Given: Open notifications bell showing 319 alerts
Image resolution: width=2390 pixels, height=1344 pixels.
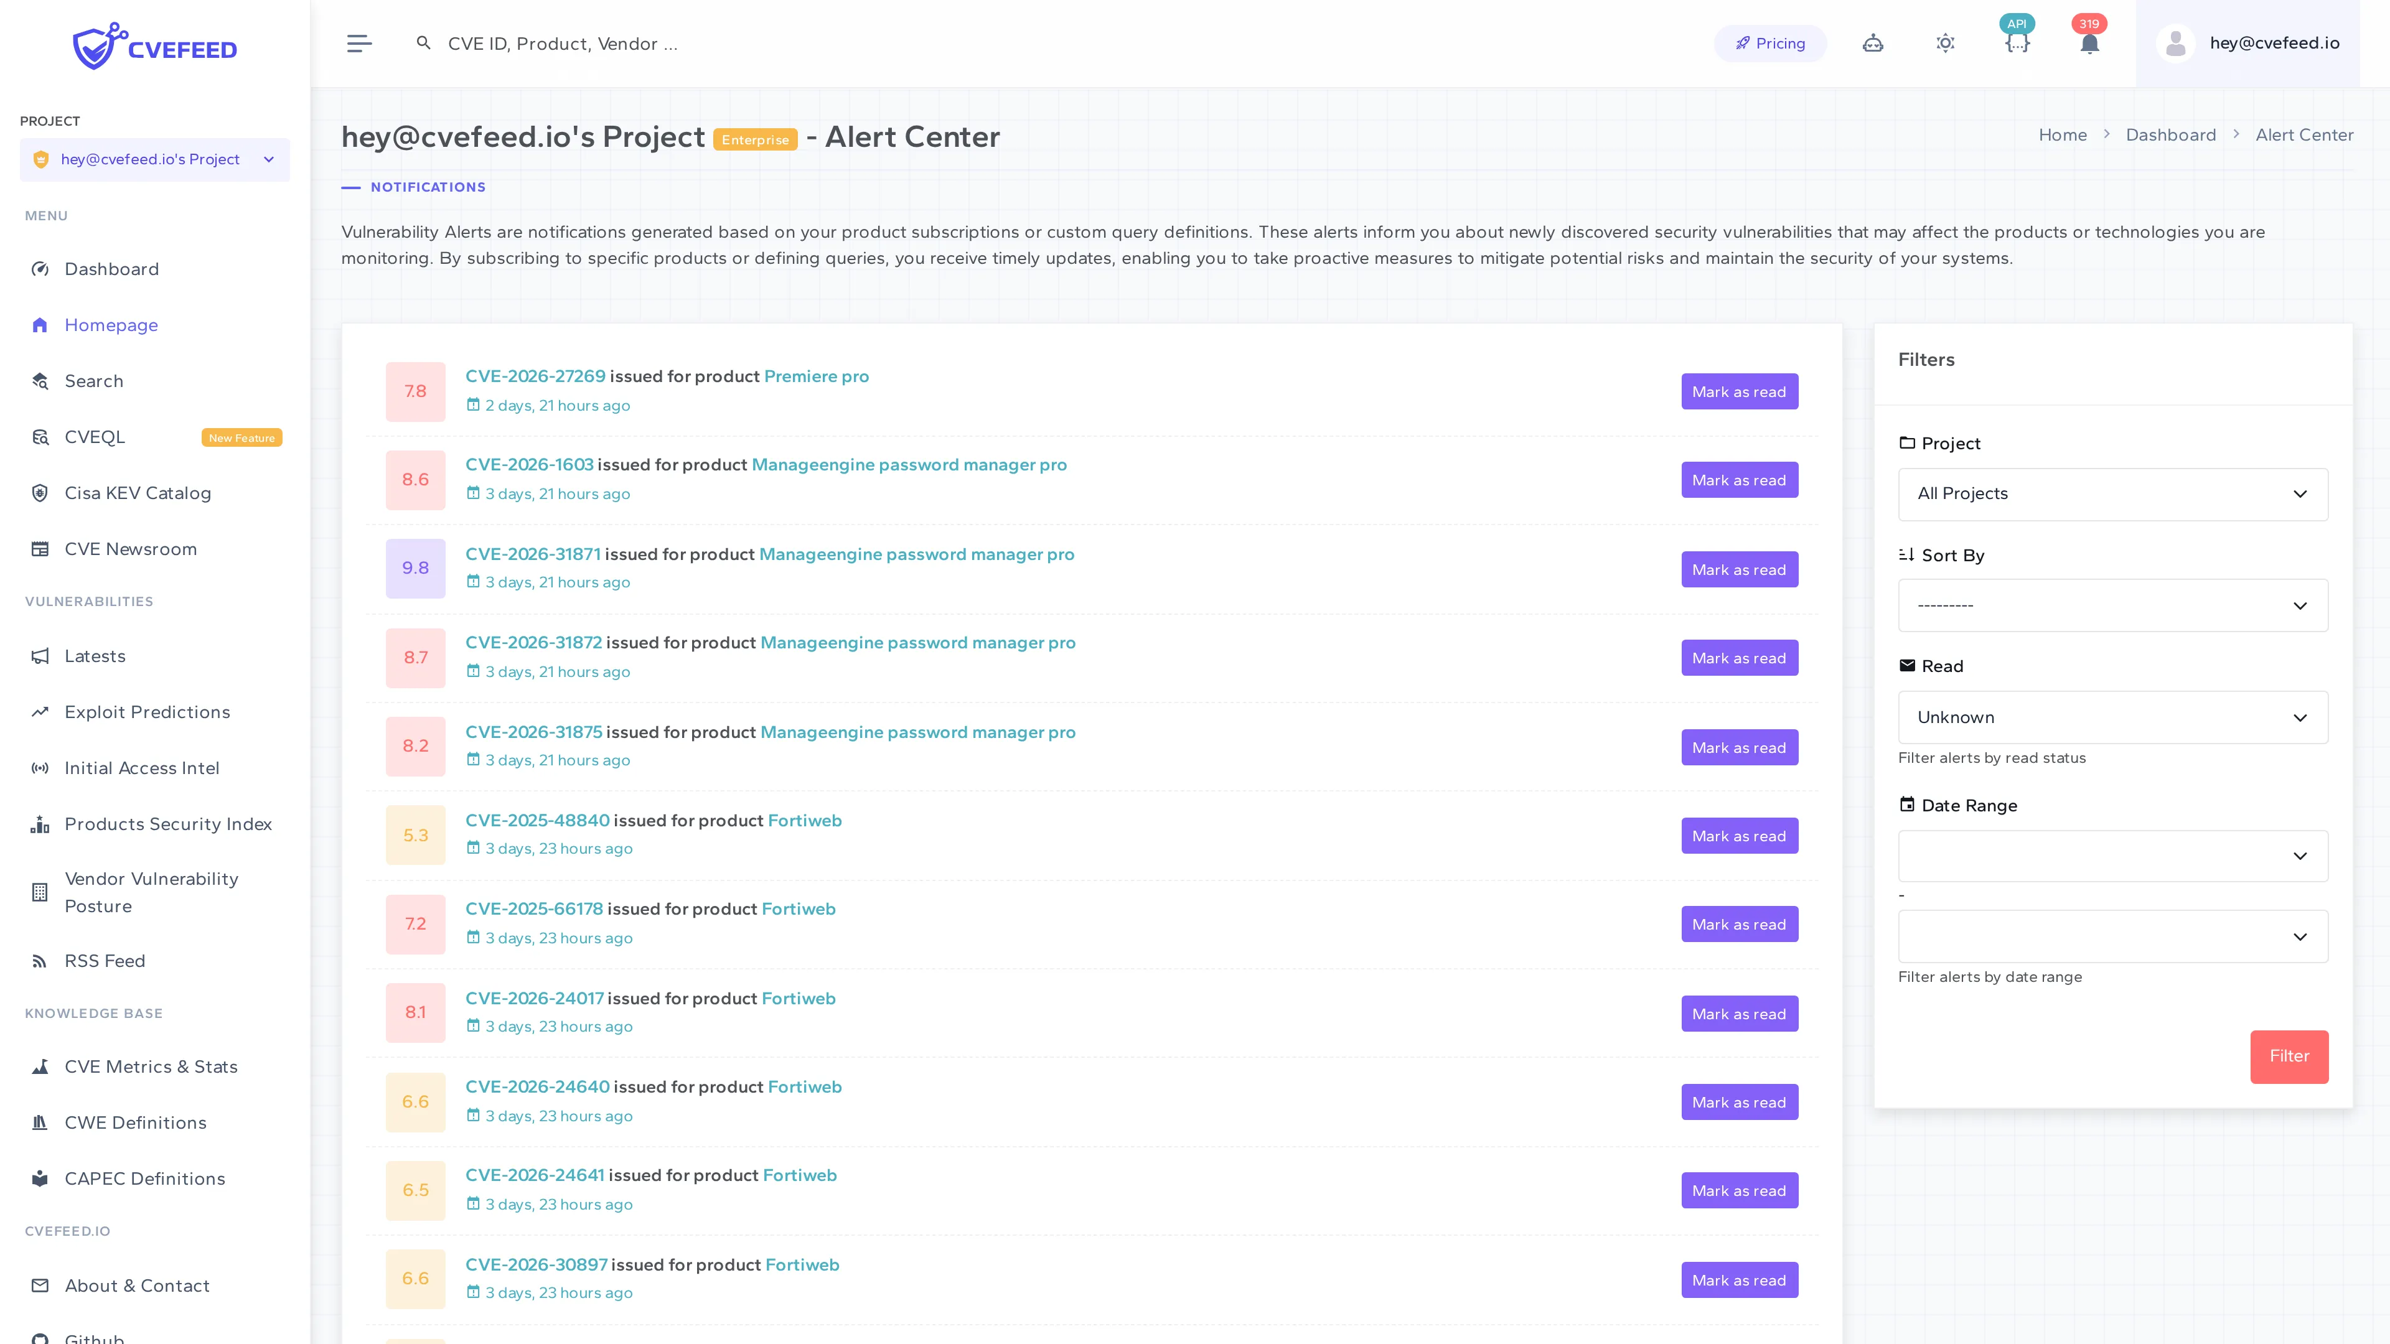Looking at the screenshot, I should (x=2089, y=45).
